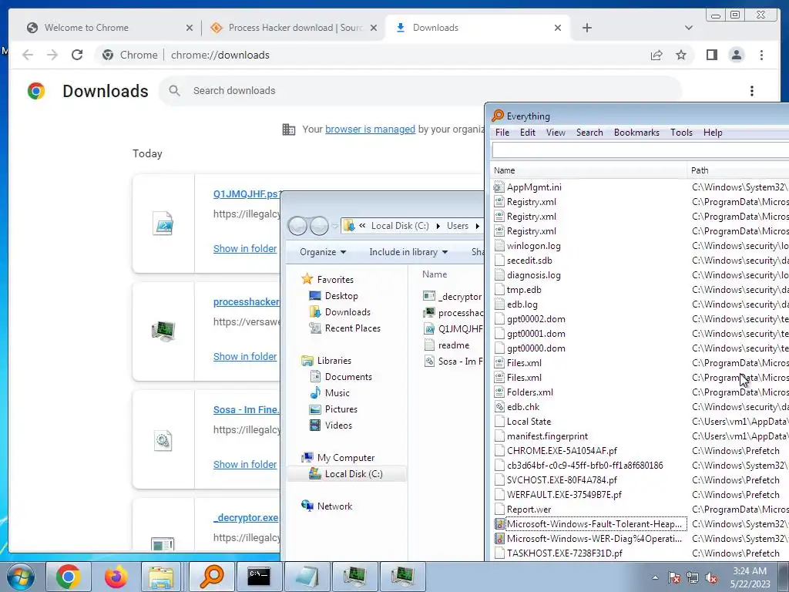Close the Welcome to Chrome tab
This screenshot has height=592, width=789.
tap(190, 28)
